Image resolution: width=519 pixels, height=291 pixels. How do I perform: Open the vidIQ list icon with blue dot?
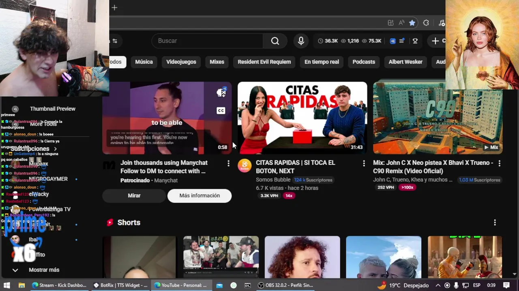402,41
